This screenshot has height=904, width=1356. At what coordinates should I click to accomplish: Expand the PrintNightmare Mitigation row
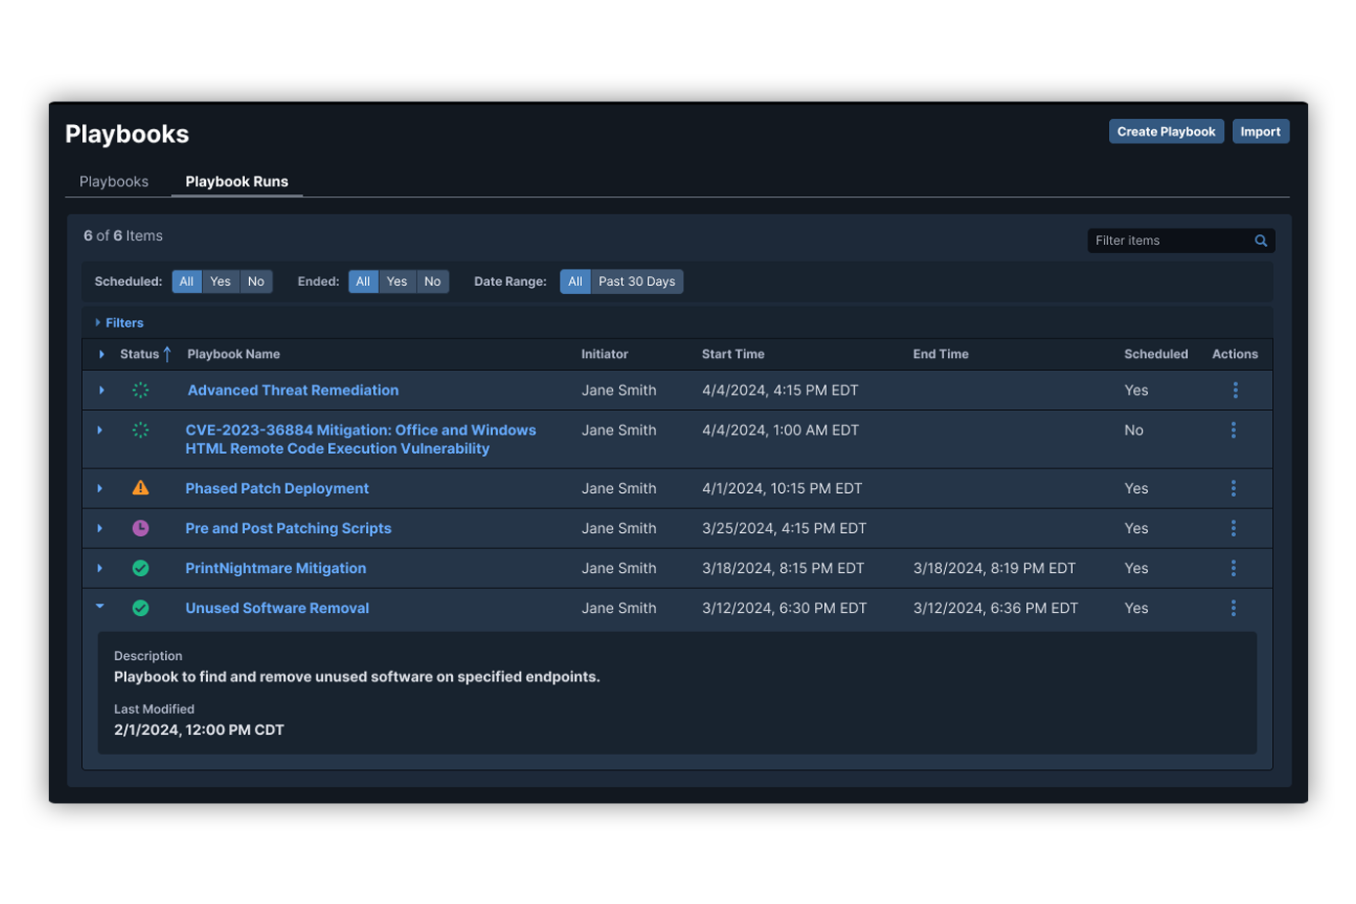pos(100,568)
